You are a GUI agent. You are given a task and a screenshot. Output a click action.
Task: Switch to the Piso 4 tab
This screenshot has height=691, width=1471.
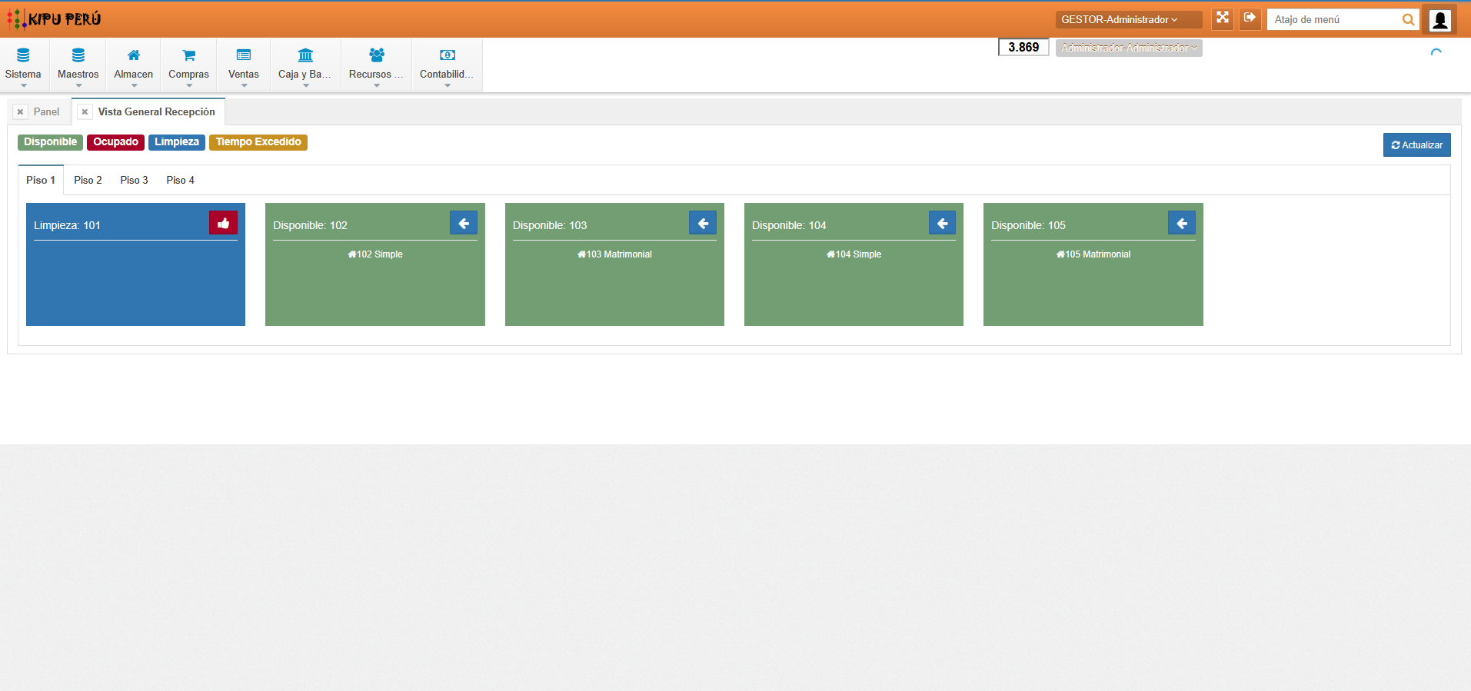[x=180, y=180]
